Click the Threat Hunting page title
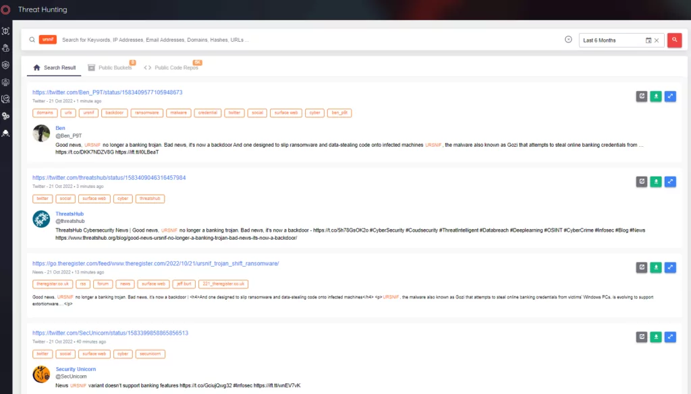The image size is (691, 394). coord(43,9)
